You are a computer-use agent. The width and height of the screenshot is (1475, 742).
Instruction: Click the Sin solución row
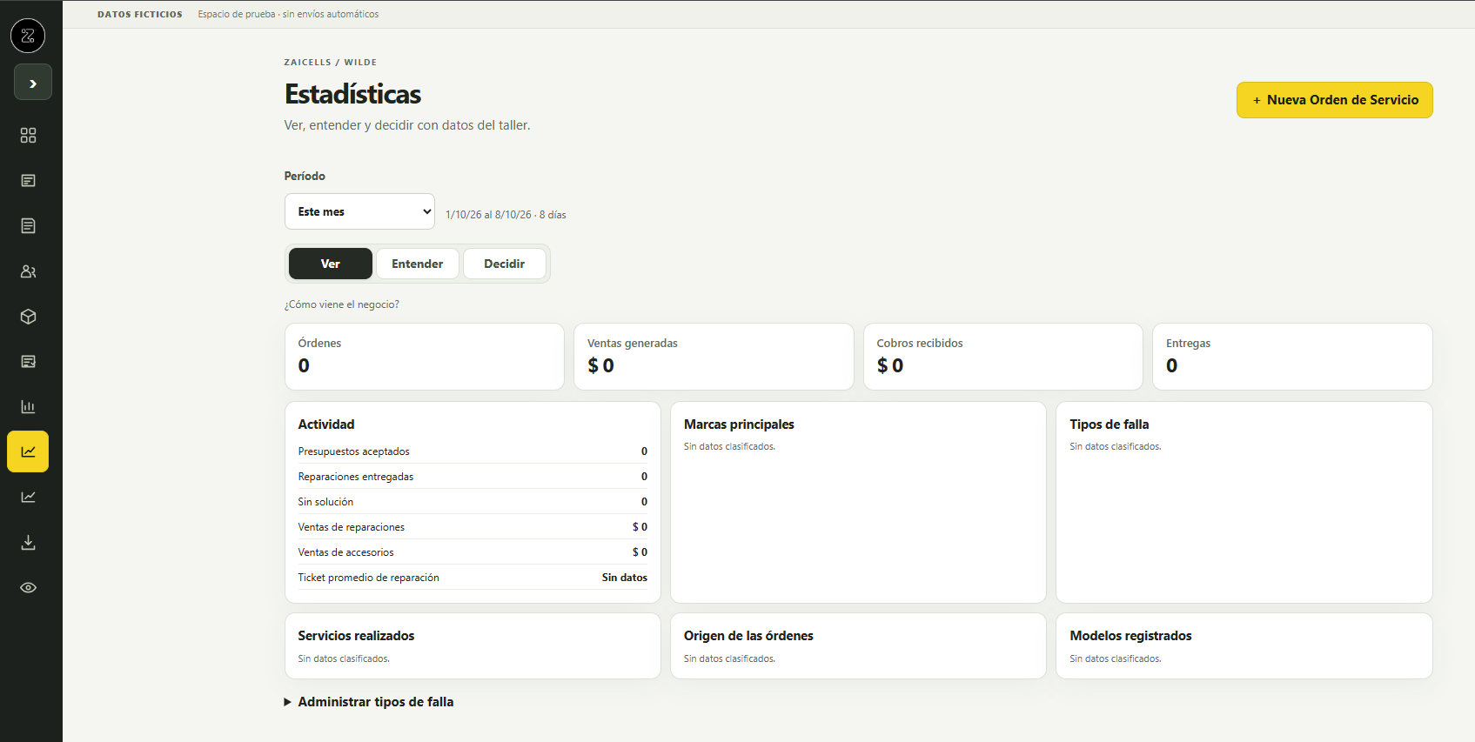tap(473, 502)
